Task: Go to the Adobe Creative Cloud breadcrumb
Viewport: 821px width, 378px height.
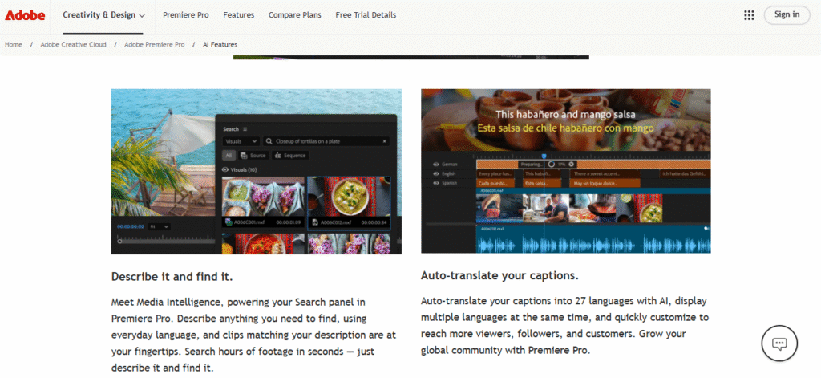Action: pos(73,45)
